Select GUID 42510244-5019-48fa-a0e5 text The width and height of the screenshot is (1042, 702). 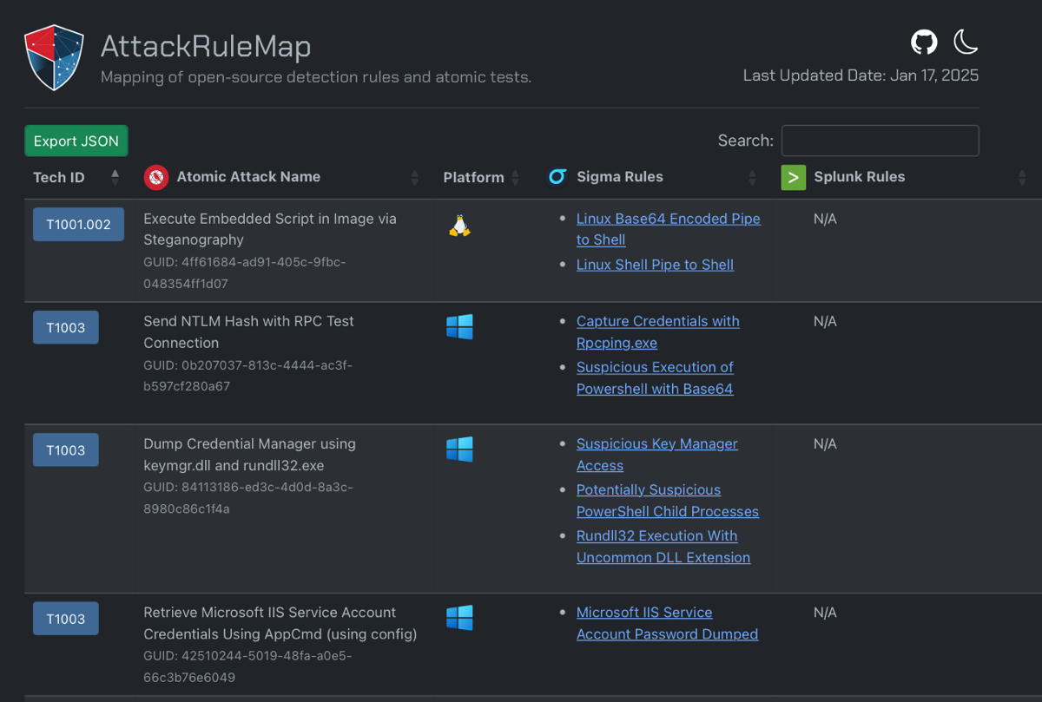coord(247,666)
